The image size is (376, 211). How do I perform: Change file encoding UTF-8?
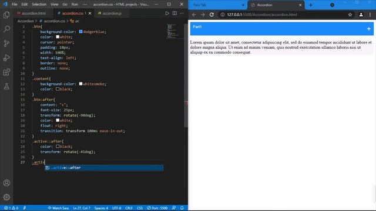point(117,208)
